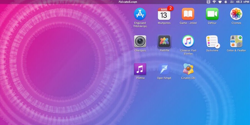Click the red badge showing 2 notifications
The height and width of the screenshot is (125, 250).
click(170, 8)
